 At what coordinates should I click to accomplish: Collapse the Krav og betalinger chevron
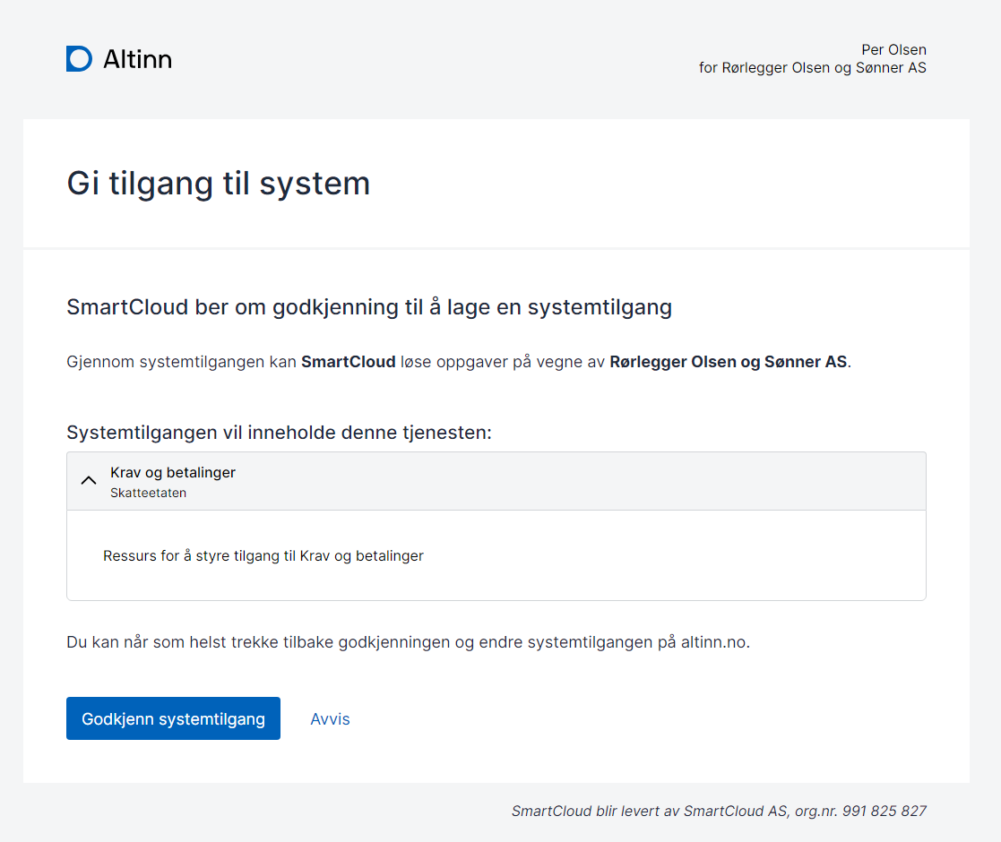point(89,481)
